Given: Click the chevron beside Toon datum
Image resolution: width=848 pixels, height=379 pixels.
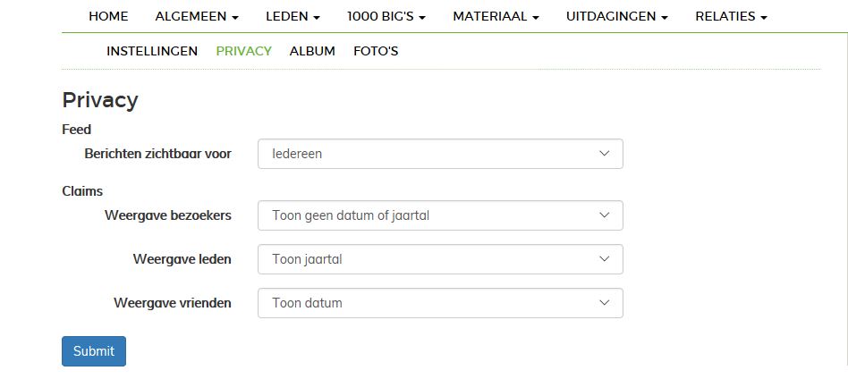Looking at the screenshot, I should pos(604,303).
